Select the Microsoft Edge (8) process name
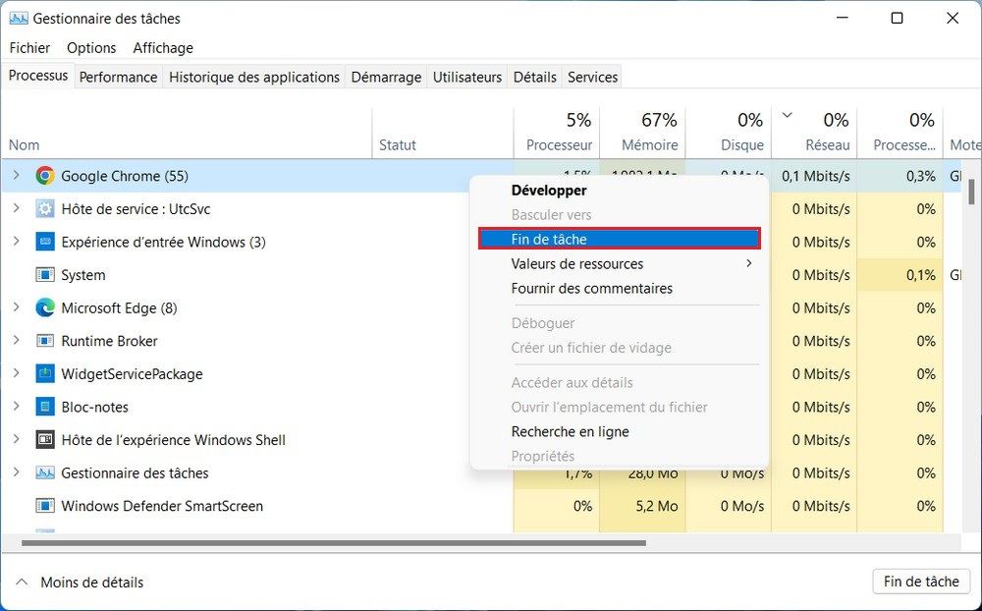The image size is (982, 611). pos(119,307)
